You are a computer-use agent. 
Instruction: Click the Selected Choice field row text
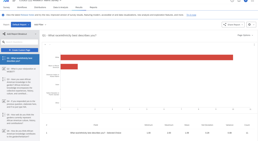click(x=95, y=133)
